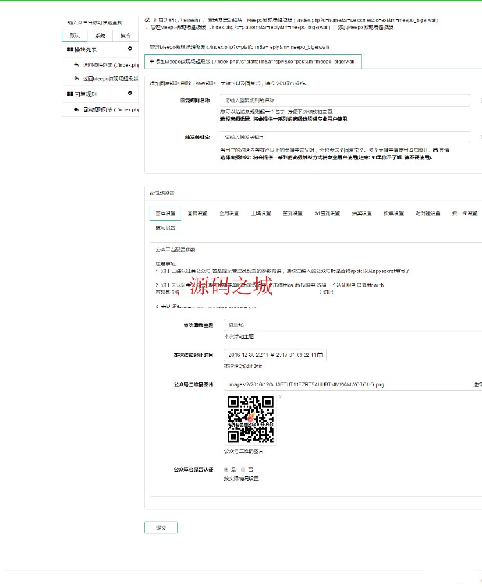482x588 pixels.
Task: Open the 对对碰设置 tab
Action: tap(428, 213)
